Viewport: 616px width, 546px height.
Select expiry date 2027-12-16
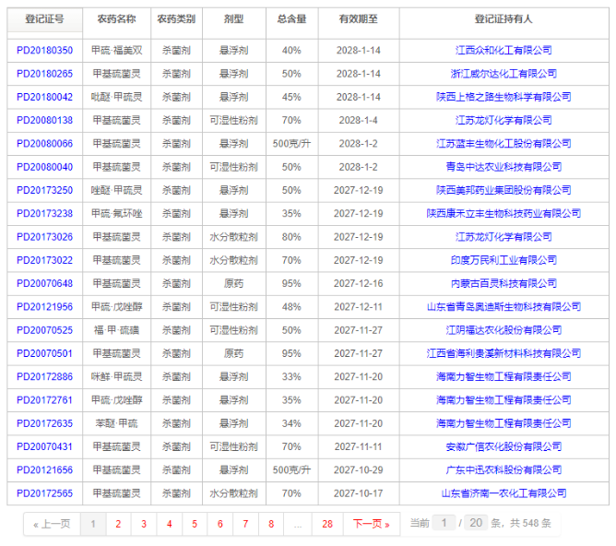pyautogui.click(x=359, y=283)
